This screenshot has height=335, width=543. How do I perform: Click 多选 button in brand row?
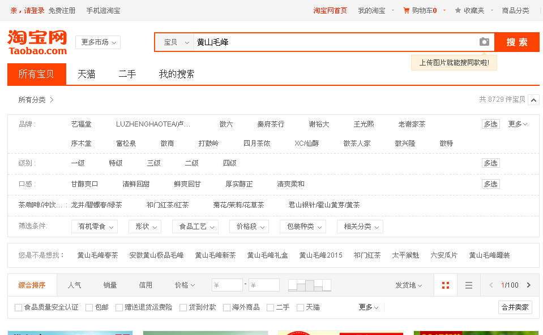click(491, 124)
